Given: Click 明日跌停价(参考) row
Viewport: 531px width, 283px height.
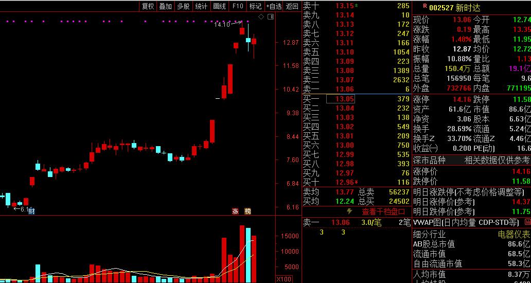Looking at the screenshot, I should (x=471, y=212).
